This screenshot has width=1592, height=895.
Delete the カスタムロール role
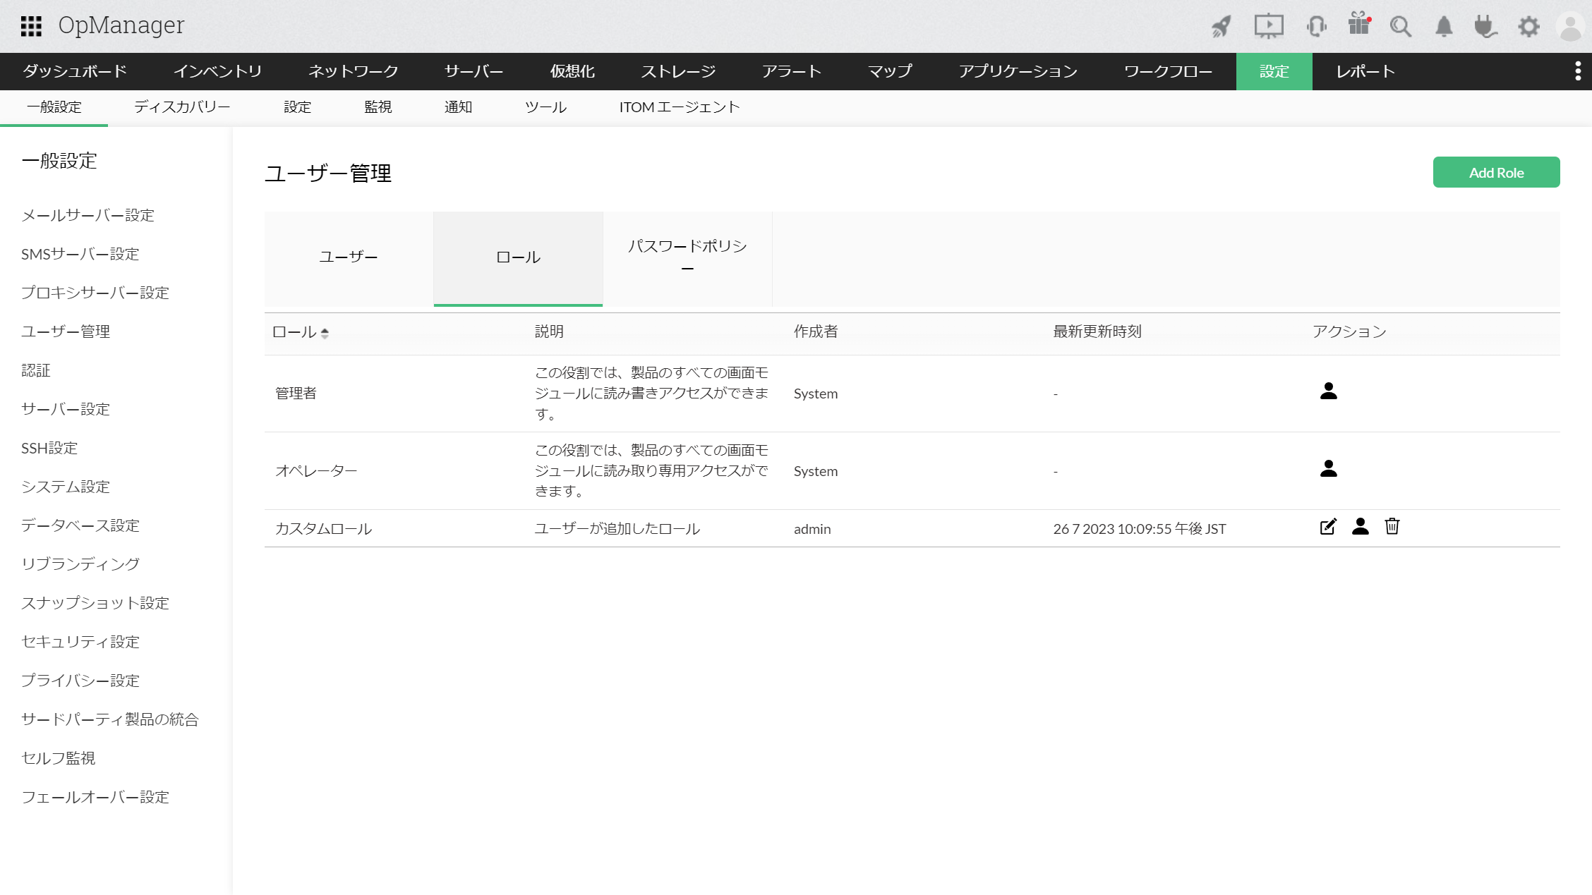(x=1392, y=527)
